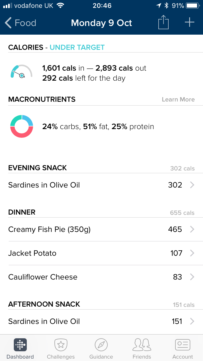Open the Account card icon
The height and width of the screenshot is (361, 203).
pos(183,345)
